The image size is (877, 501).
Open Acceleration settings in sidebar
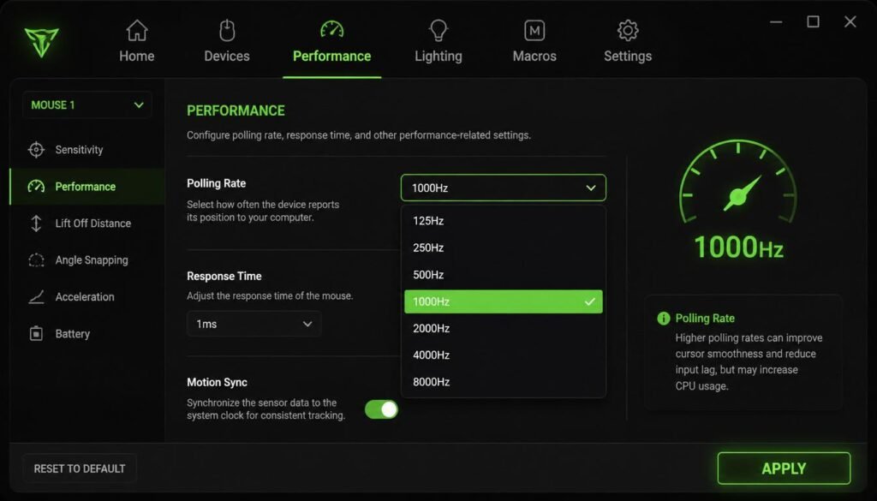(87, 297)
